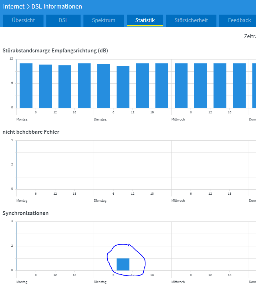Click the nicht behebbare Fehler heading

click(x=31, y=132)
